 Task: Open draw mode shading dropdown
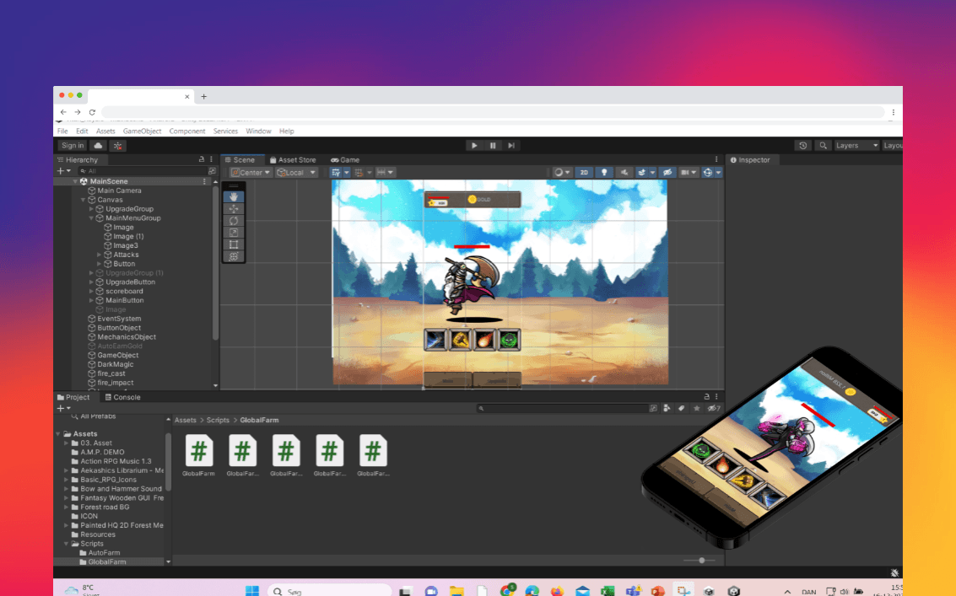pyautogui.click(x=561, y=173)
